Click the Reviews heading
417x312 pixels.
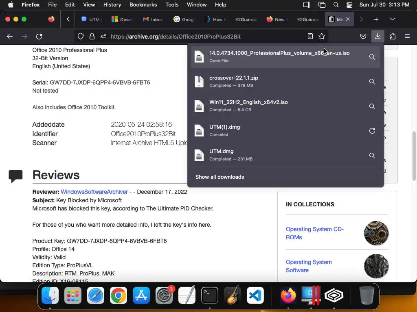[56, 175]
